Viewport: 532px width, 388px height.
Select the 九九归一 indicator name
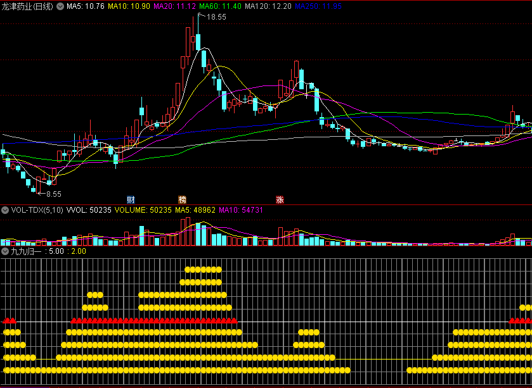click(x=26, y=251)
